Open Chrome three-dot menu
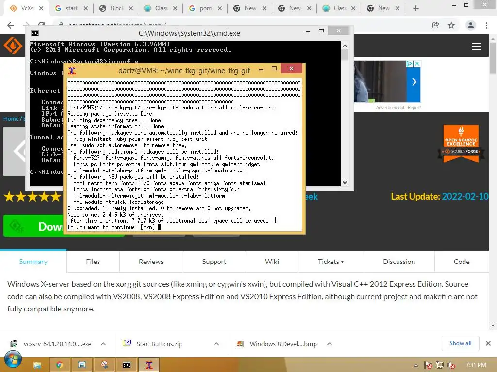This screenshot has width=497, height=372. pyautogui.click(x=486, y=25)
